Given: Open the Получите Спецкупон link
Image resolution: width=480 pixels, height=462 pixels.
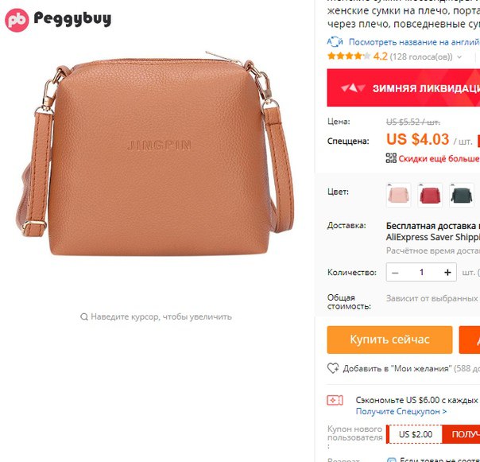Looking at the screenshot, I should point(401,411).
